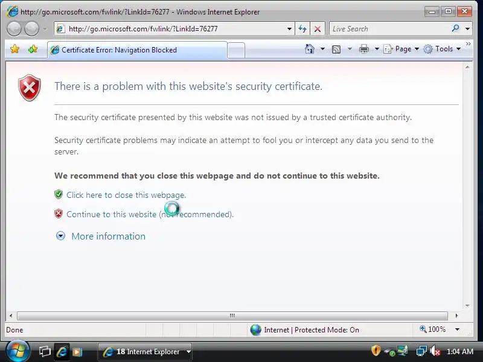Click the horizontal scrollbar thumb
Screen dimensions: 483x362
point(232,316)
